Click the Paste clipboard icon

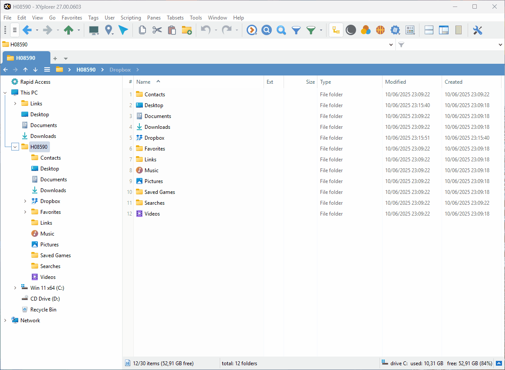[x=172, y=30]
